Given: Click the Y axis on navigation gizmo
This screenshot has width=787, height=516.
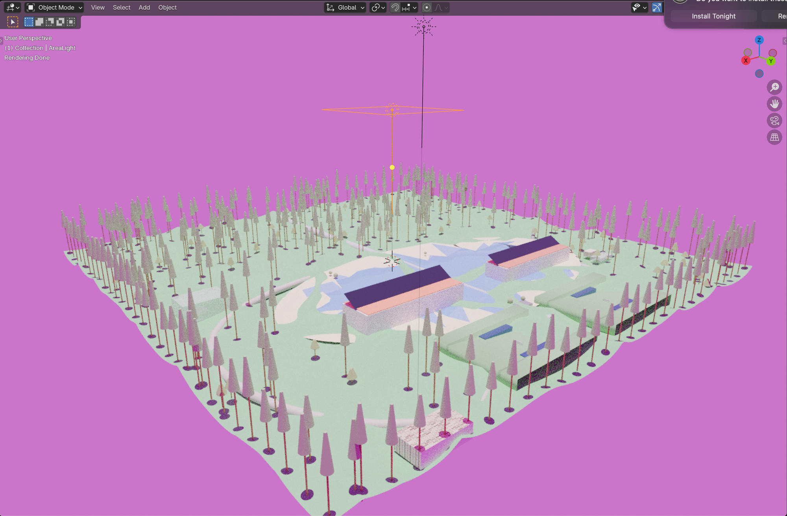Looking at the screenshot, I should [771, 61].
